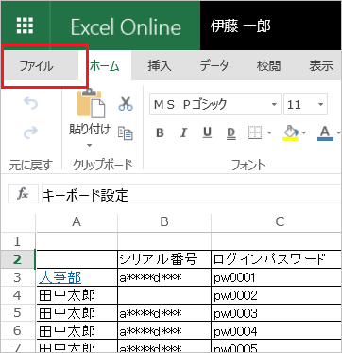Select column B header
Viewport: 342px width, 353px height.
(164, 222)
